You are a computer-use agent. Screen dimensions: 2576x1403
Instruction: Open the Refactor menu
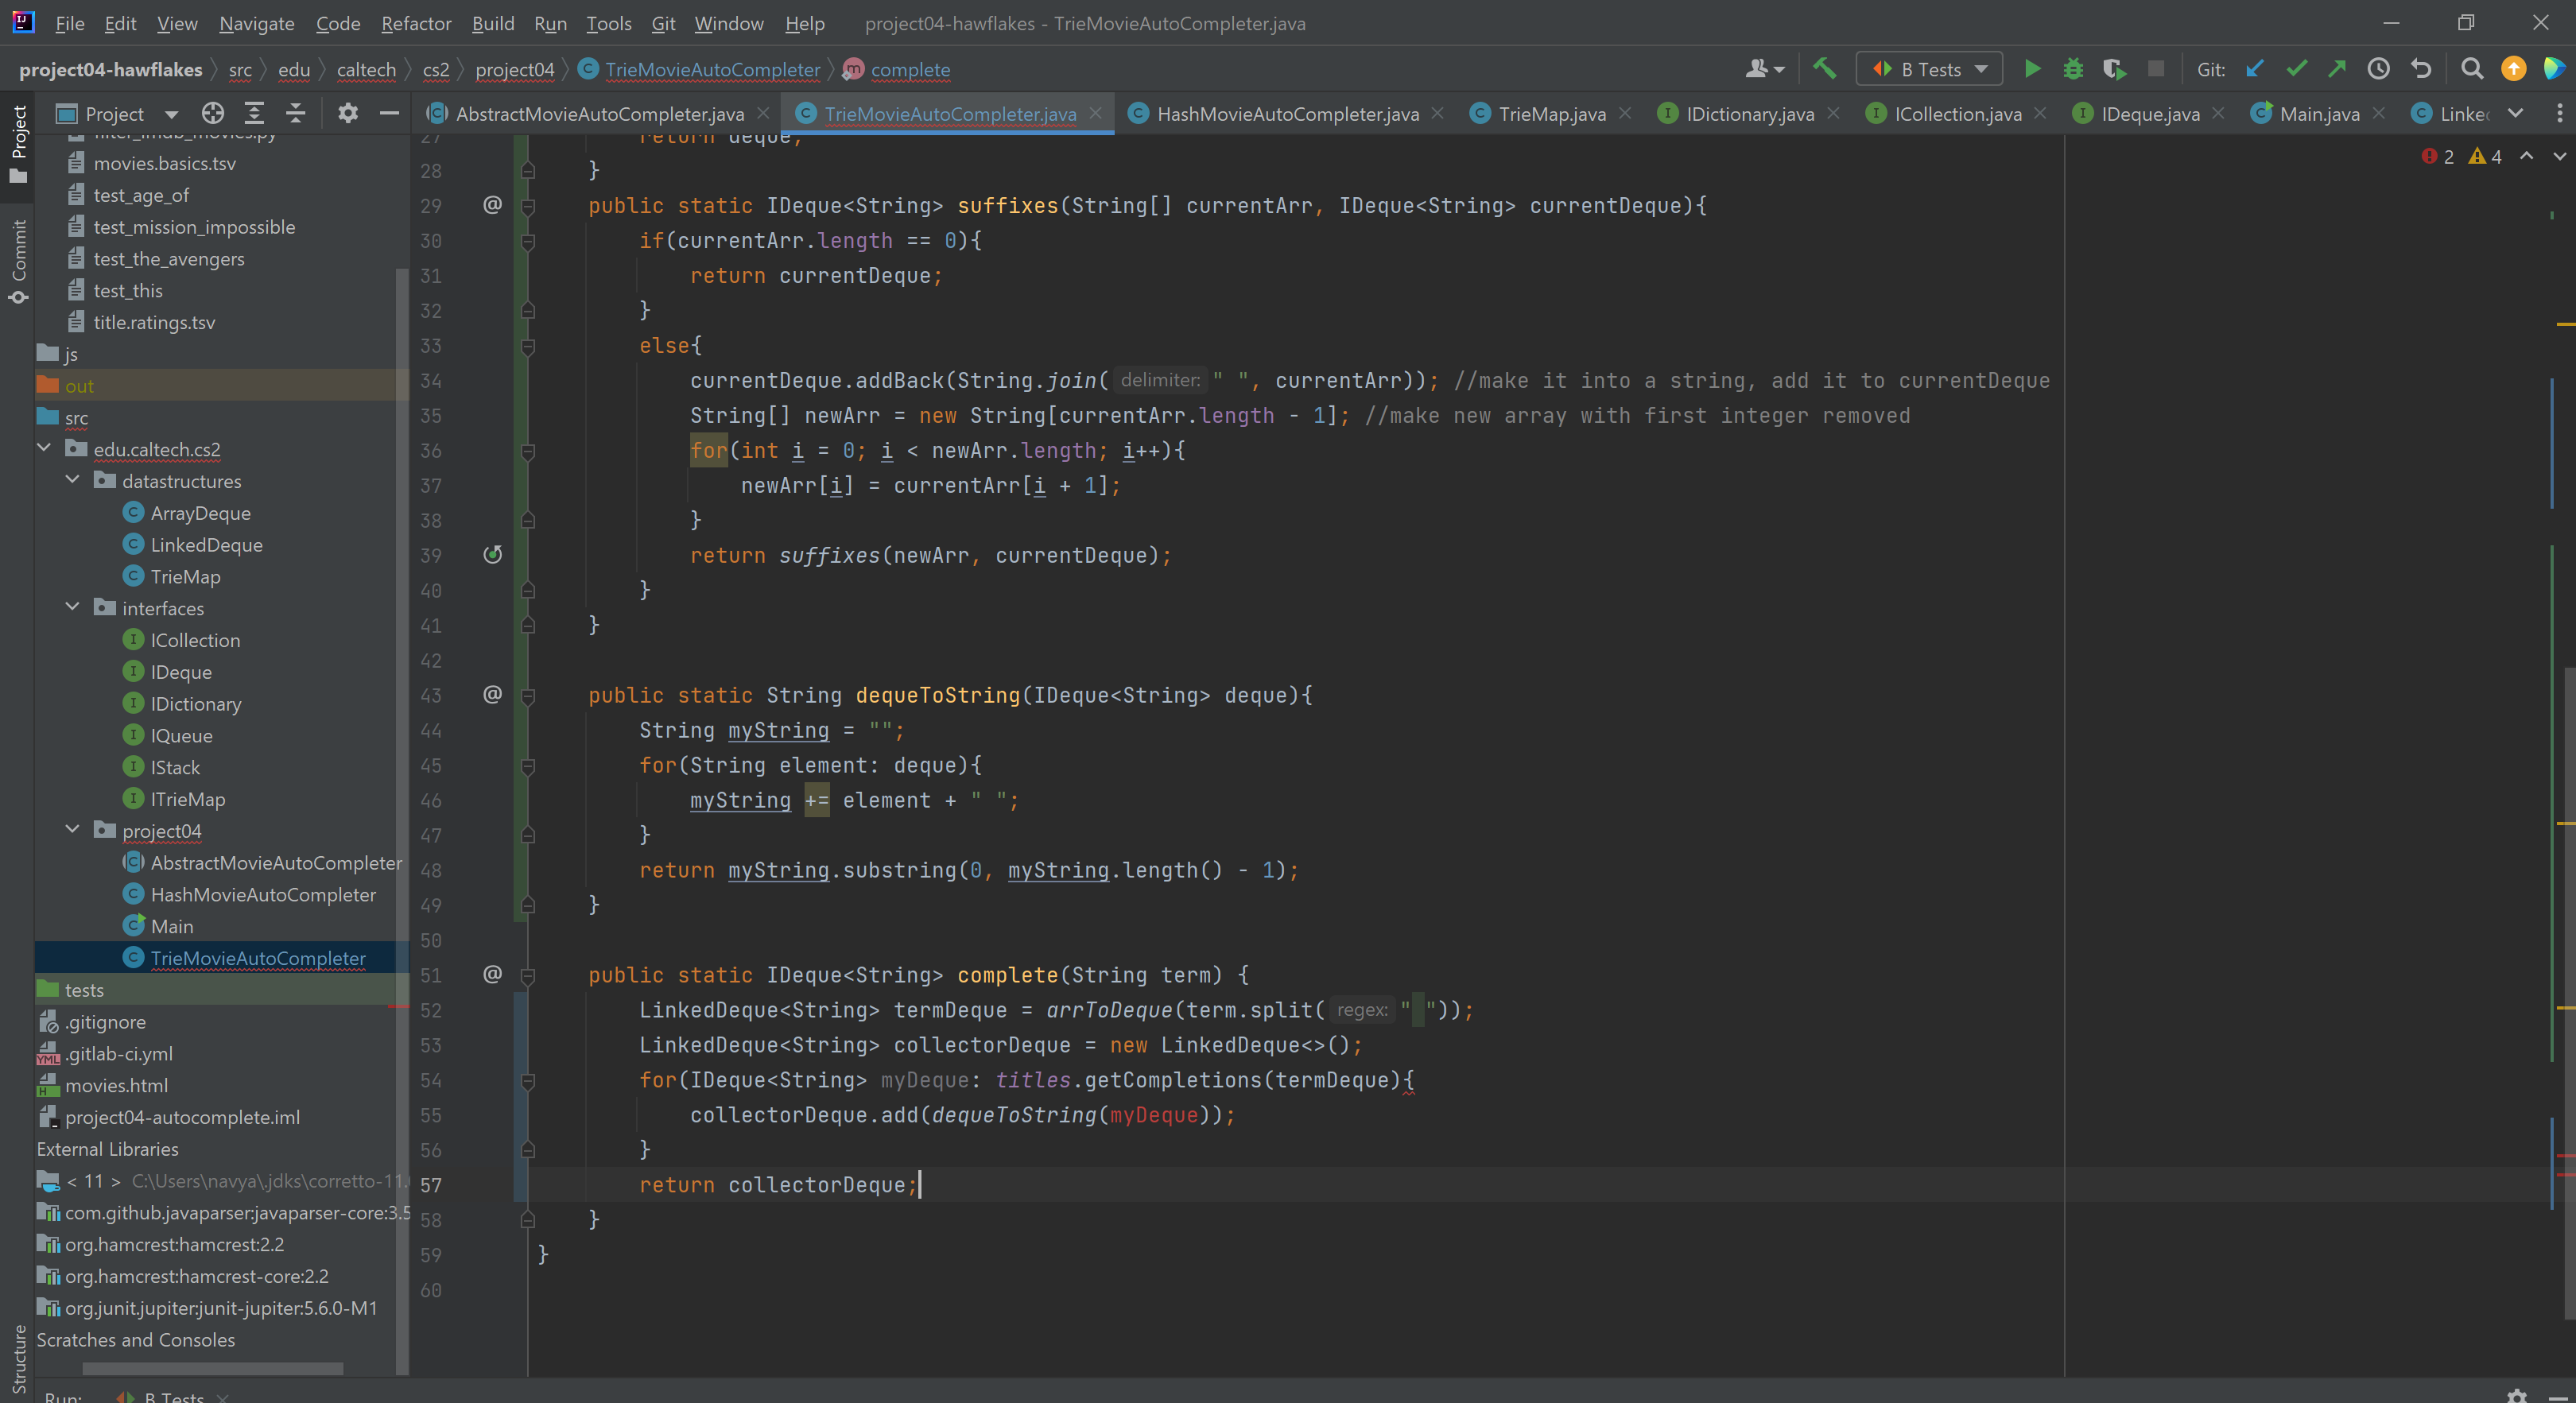(x=415, y=23)
